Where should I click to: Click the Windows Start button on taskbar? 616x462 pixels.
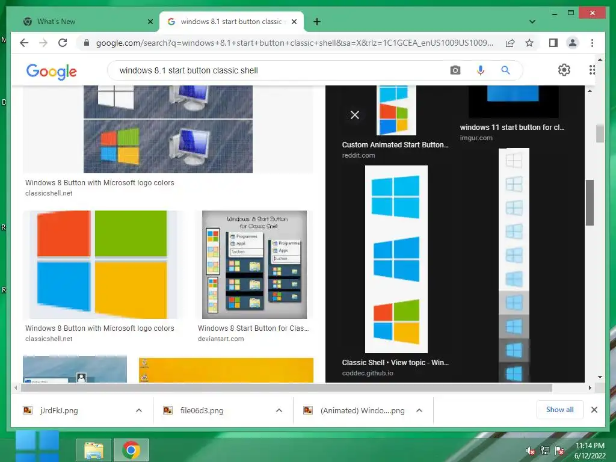coord(37,447)
